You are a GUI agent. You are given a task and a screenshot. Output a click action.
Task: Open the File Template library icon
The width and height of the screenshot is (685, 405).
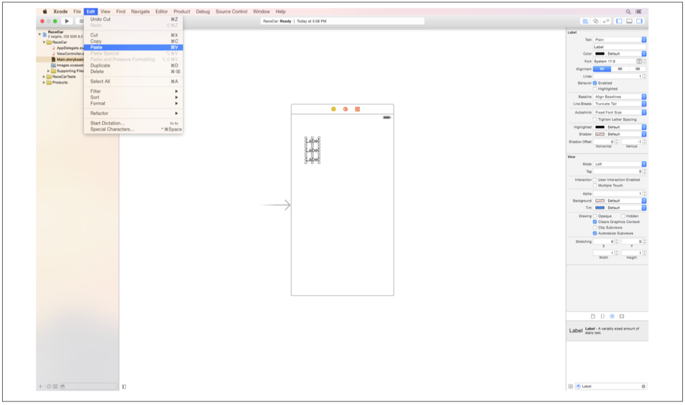point(593,316)
